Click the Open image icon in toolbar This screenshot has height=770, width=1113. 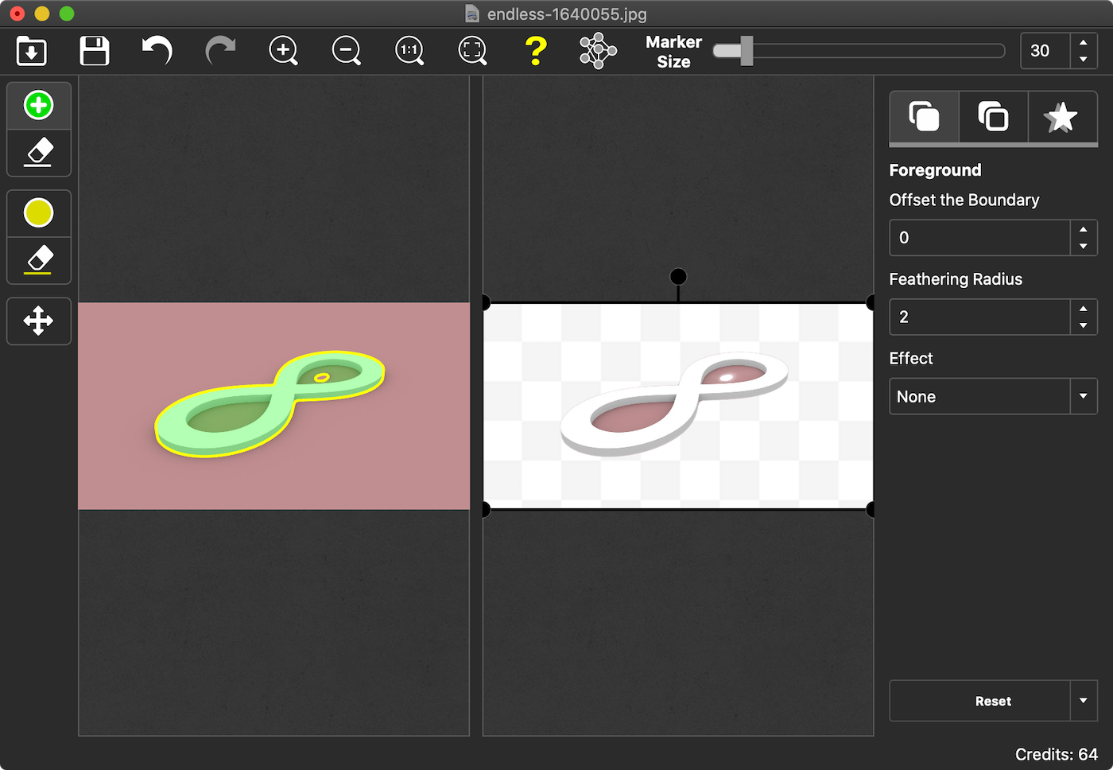pos(32,51)
